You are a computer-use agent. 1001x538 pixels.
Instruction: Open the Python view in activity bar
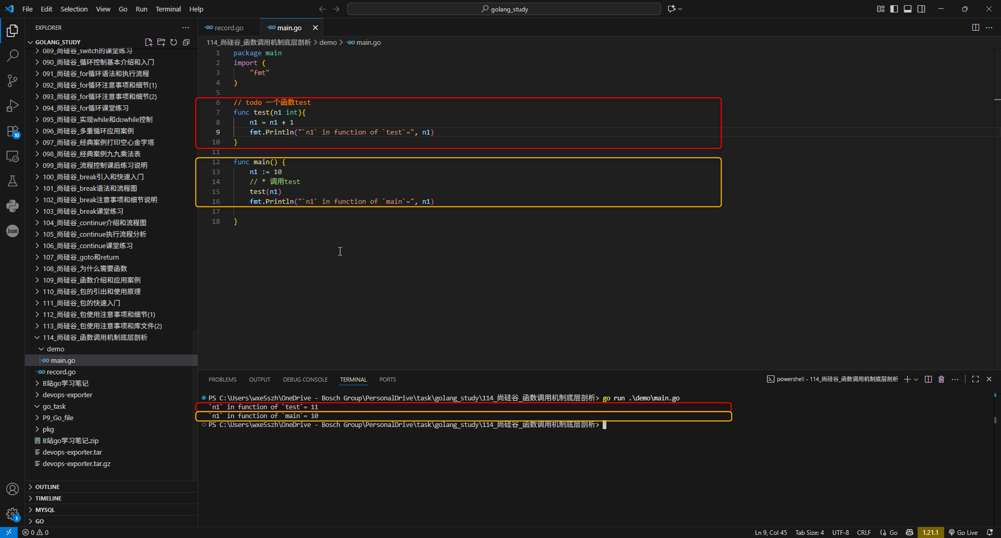pos(13,206)
